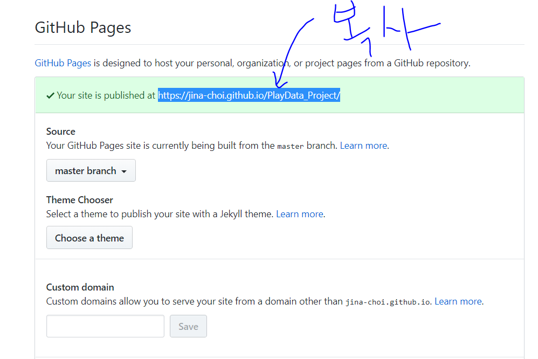Click Learn more link about custom domains
The width and height of the screenshot is (538, 359).
click(458, 301)
